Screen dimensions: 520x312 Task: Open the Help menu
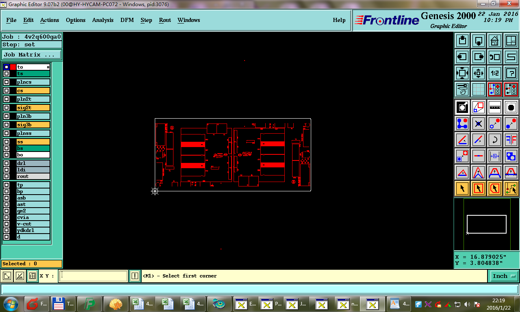[x=339, y=20]
